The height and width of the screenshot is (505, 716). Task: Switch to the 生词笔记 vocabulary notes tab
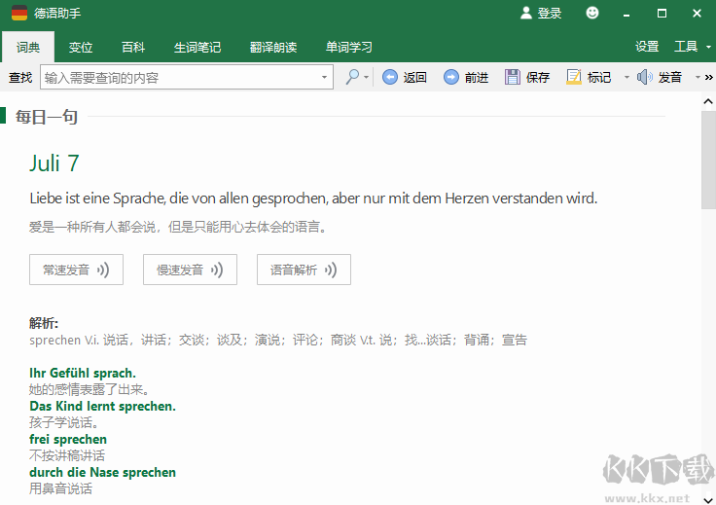point(197,47)
